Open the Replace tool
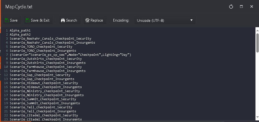 [x=94, y=20]
